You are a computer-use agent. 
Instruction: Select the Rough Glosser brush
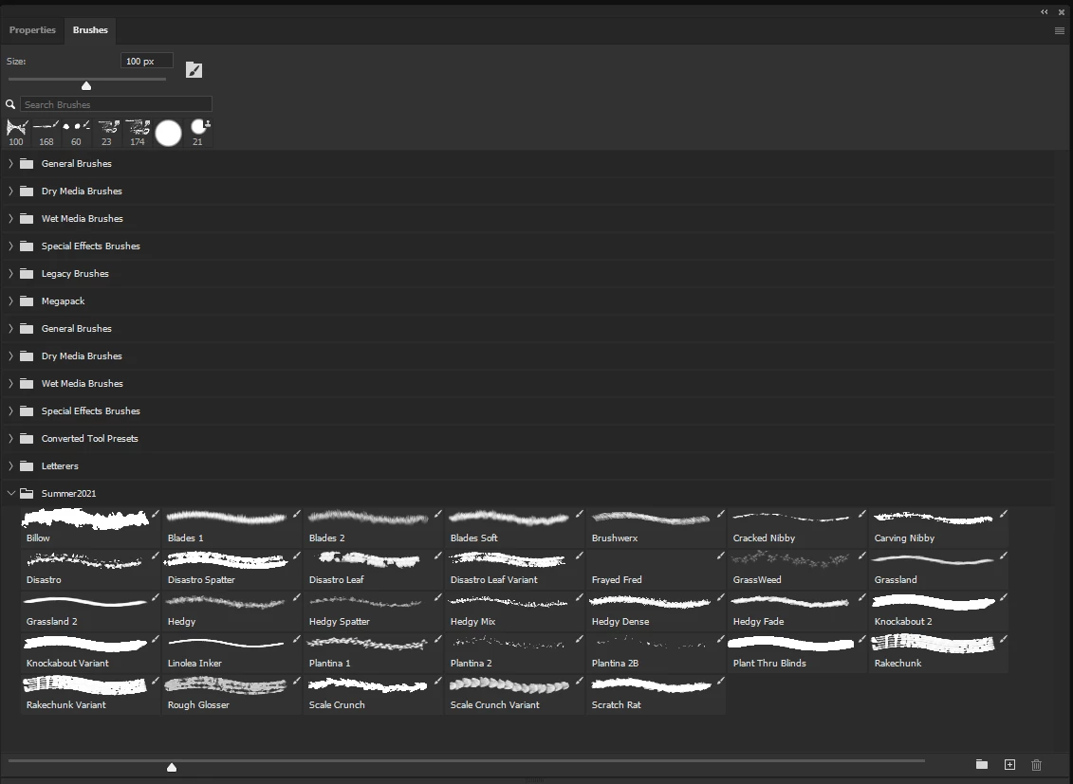[231, 693]
